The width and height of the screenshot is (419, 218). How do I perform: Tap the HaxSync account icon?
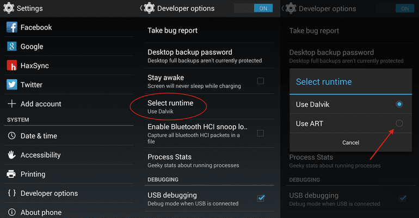coord(11,66)
